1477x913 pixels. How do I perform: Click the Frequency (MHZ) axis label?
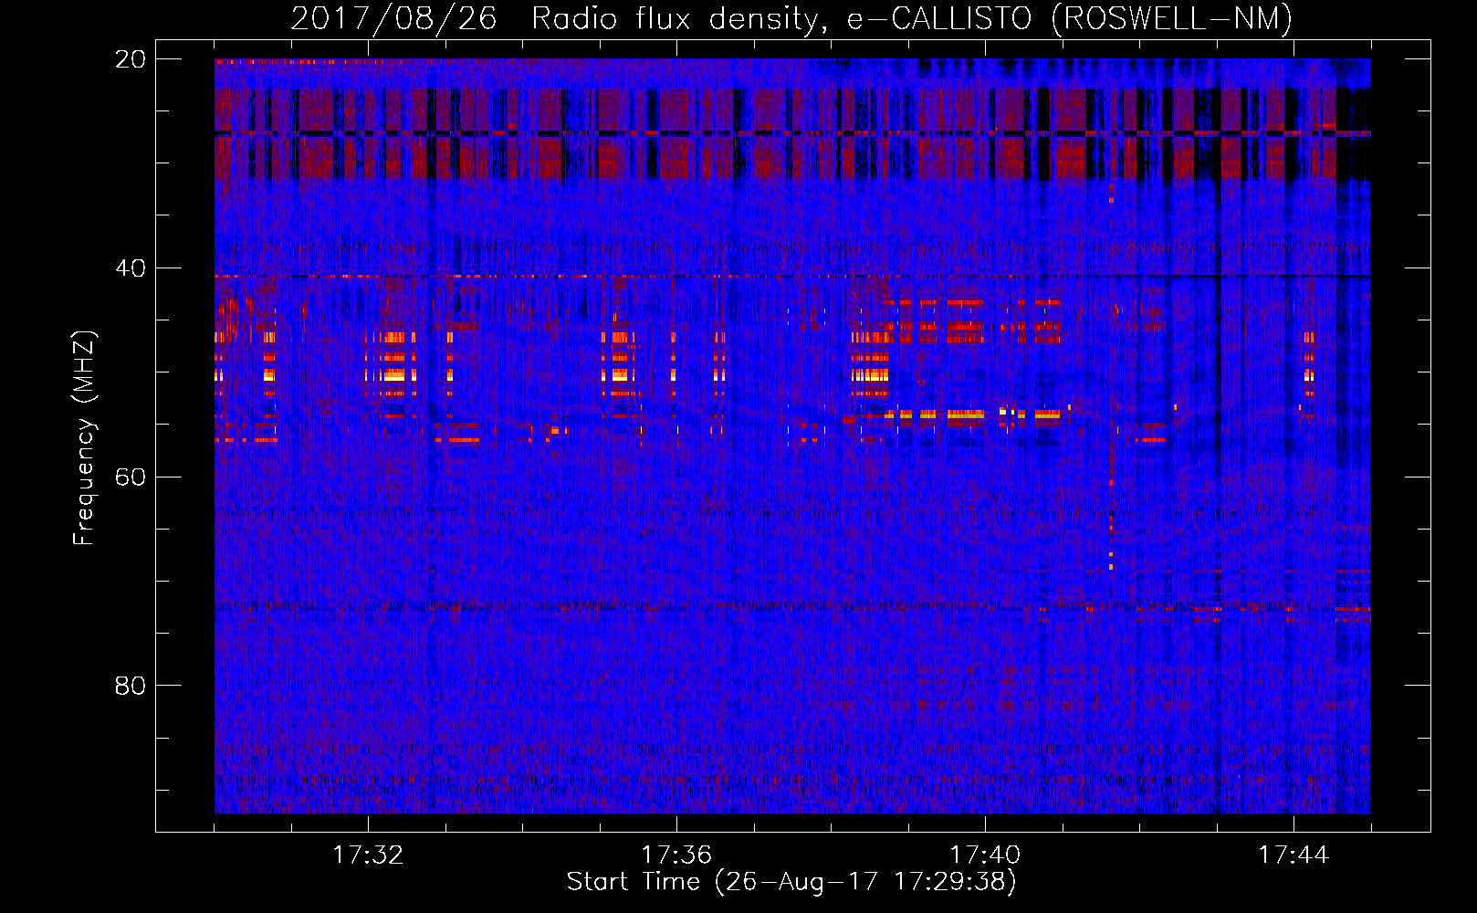[83, 438]
